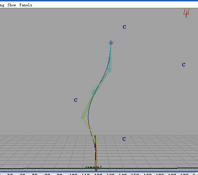The image size is (198, 175).
Task: Select the cluster handle C above the grid
Action: pyautogui.click(x=124, y=139)
